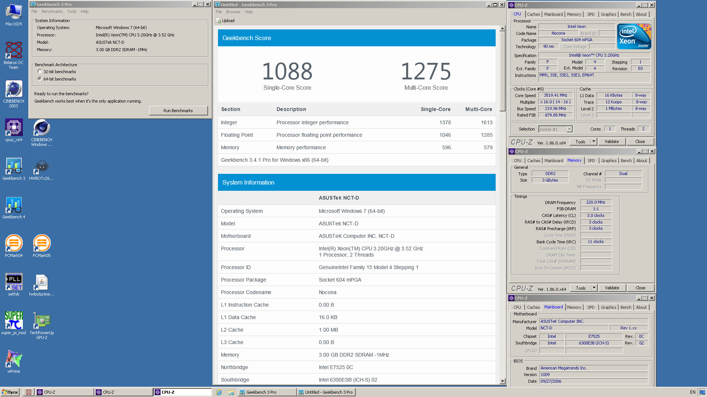Viewport: 707px width, 397px height.
Task: Click Close in the top CPU-Z window
Action: 640,142
